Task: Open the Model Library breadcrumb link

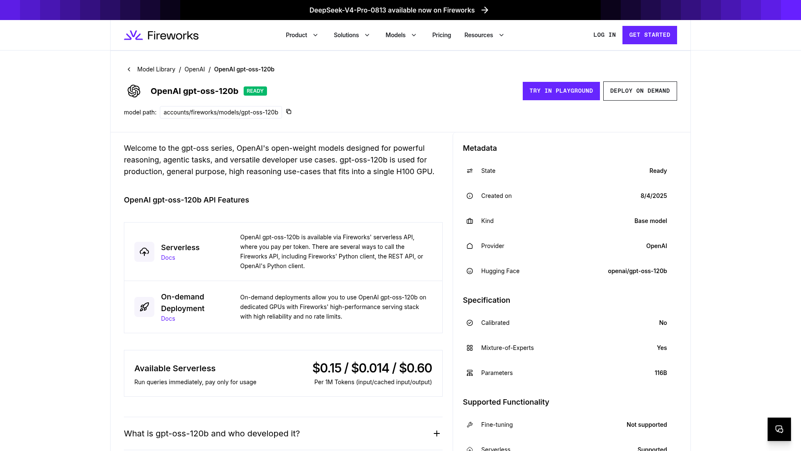Action: point(156,69)
